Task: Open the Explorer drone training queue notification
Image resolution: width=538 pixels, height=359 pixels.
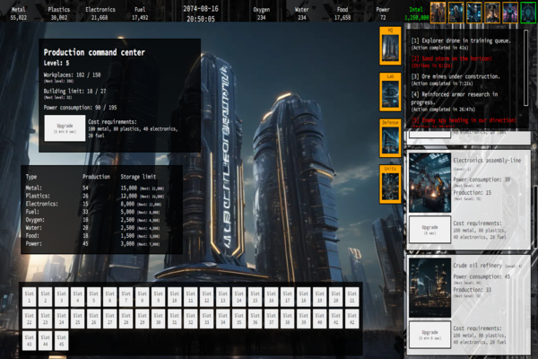Action: click(x=466, y=45)
